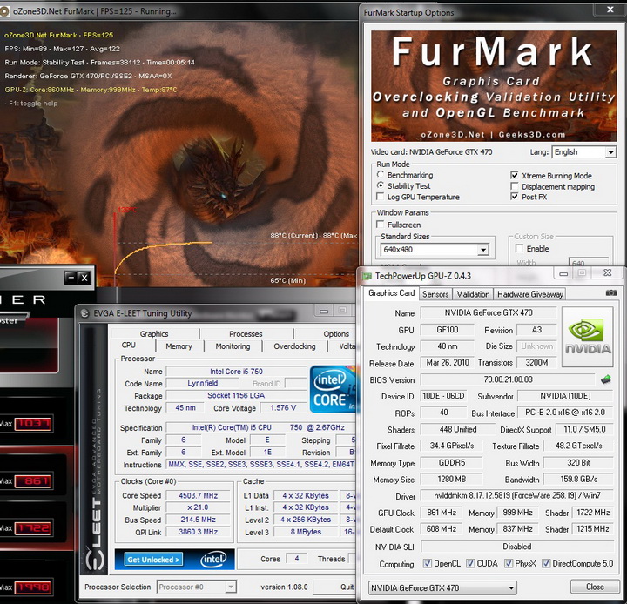Switch to the Sensors tab in GPU-Z
Viewport: 627px width, 604px height.
click(435, 294)
